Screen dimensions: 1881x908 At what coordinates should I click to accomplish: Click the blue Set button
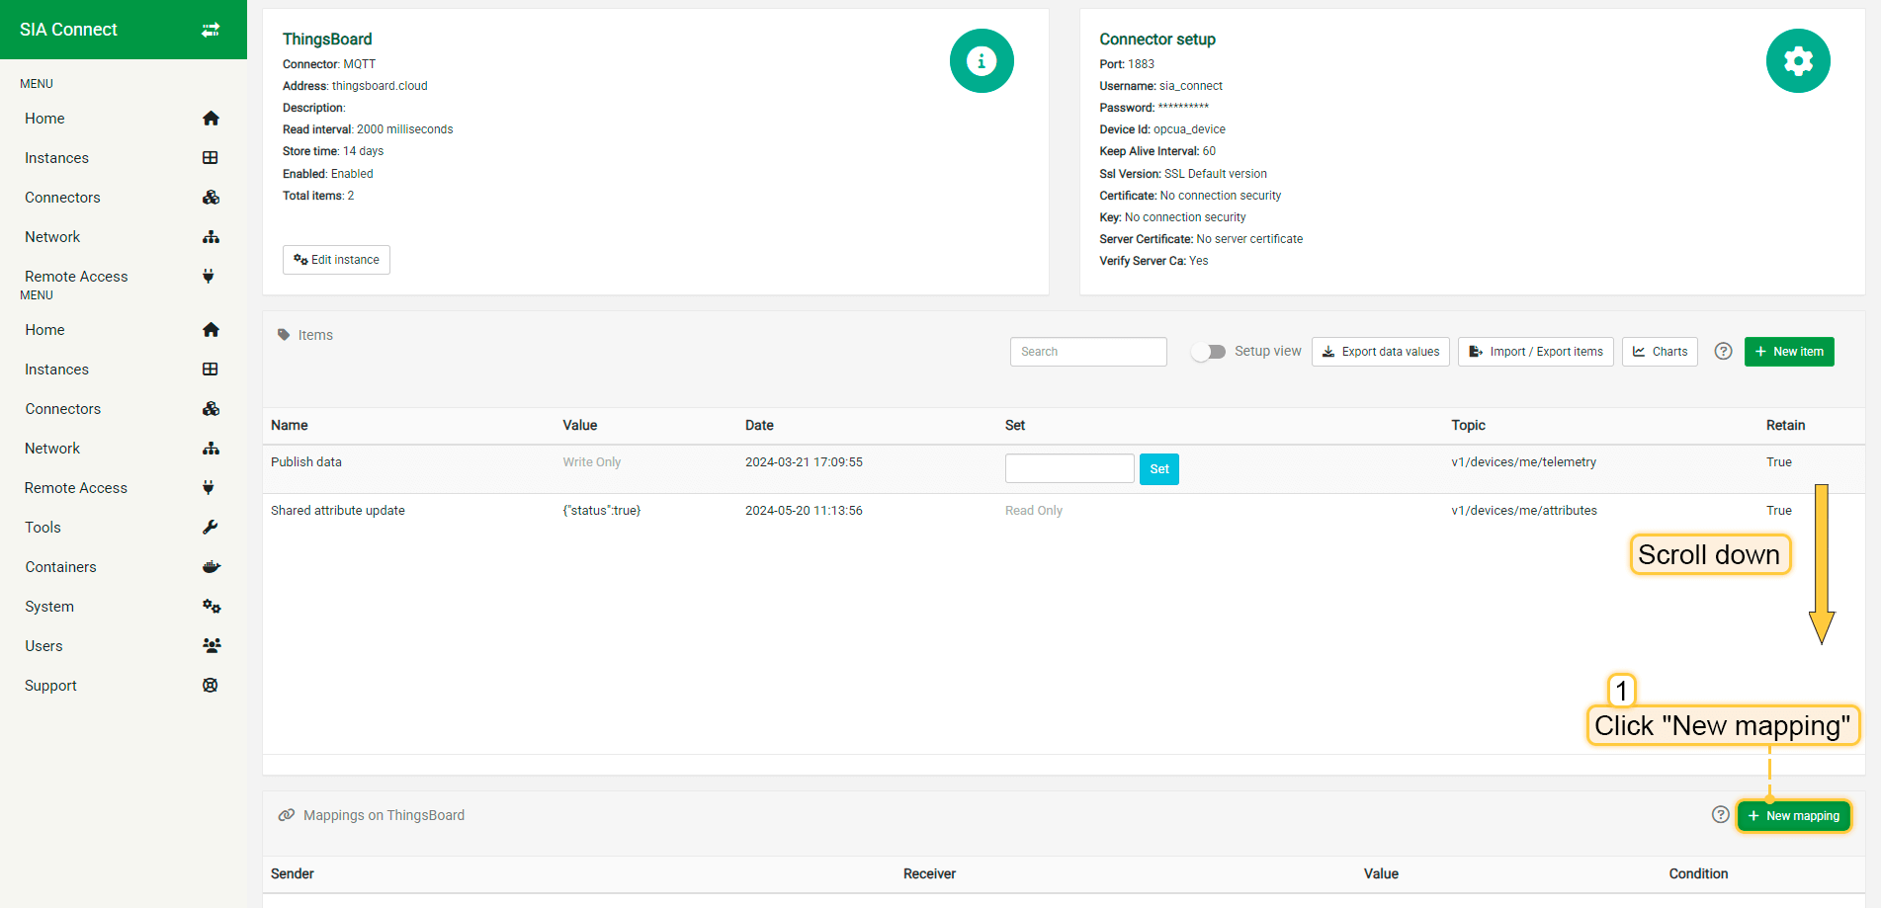tap(1158, 469)
